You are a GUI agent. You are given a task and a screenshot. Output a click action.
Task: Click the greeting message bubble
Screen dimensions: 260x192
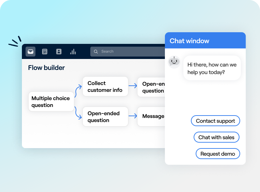pos(212,68)
